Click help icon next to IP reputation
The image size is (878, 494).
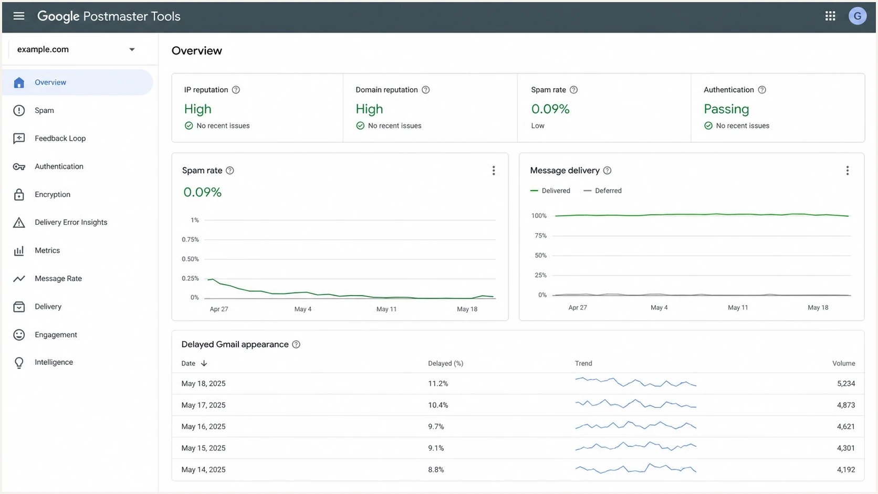(236, 90)
